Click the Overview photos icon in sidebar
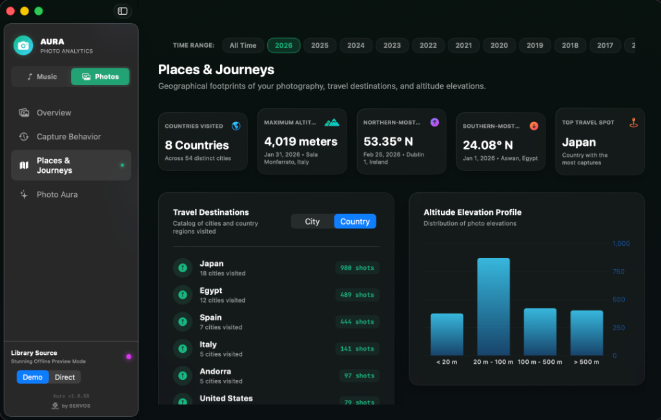661x420 pixels. coord(24,112)
